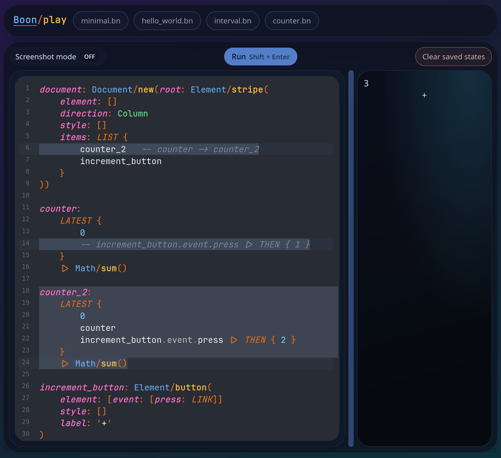
Task: Click the LATEST brace on line 19
Action: pos(99,304)
